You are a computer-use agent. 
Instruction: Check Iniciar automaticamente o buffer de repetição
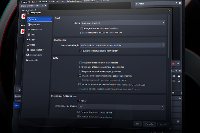80,84
